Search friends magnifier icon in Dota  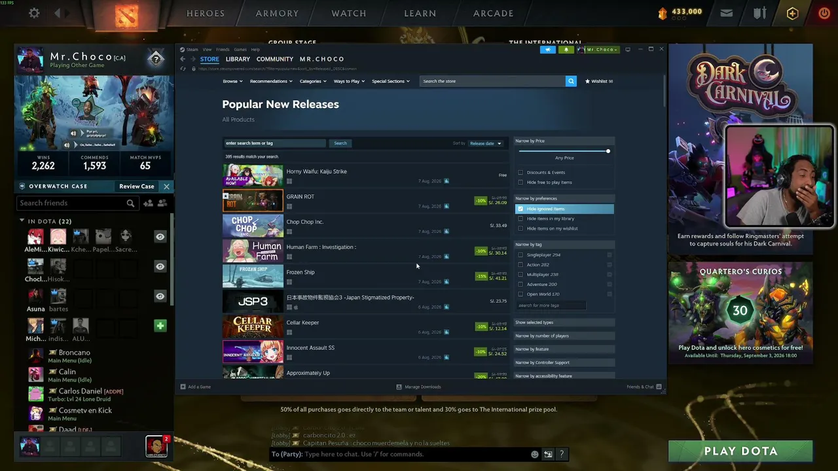(130, 203)
